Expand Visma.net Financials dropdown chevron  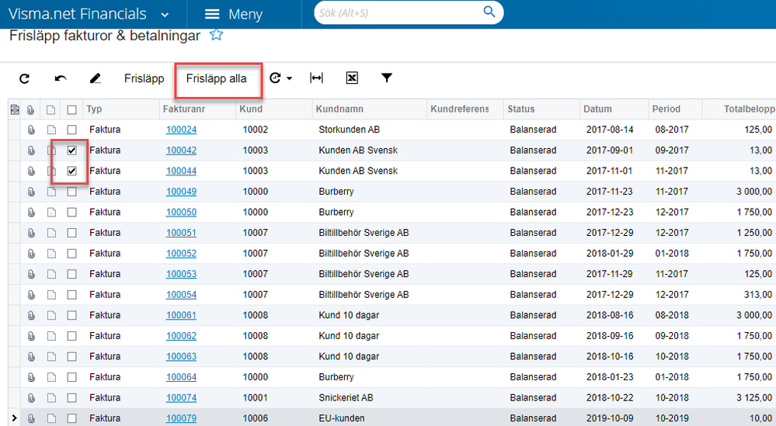(165, 15)
